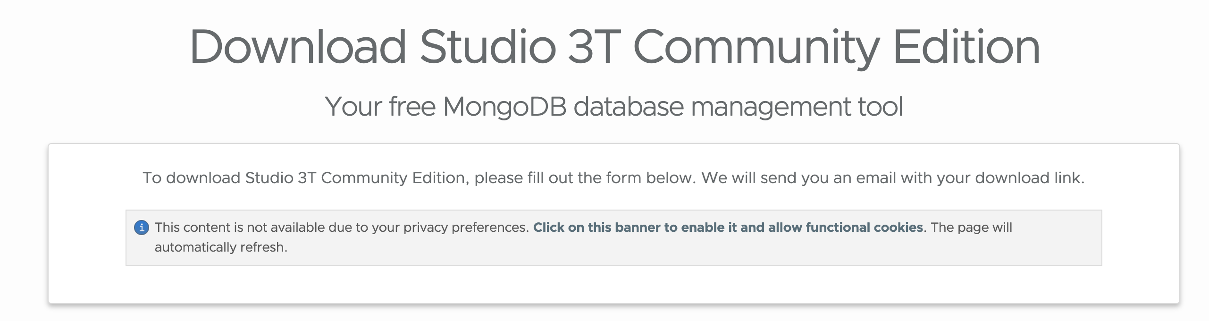Screen dimensions: 1209x321
Task: Click the white card's empty bottom area
Action: click(x=613, y=285)
